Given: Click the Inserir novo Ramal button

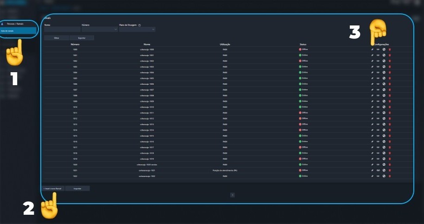Looking at the screenshot, I should point(53,188).
